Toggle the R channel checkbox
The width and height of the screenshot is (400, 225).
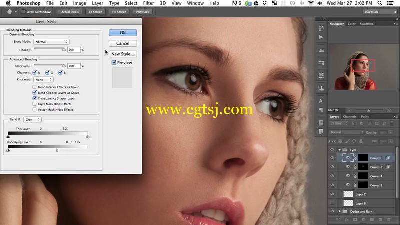tap(35, 72)
